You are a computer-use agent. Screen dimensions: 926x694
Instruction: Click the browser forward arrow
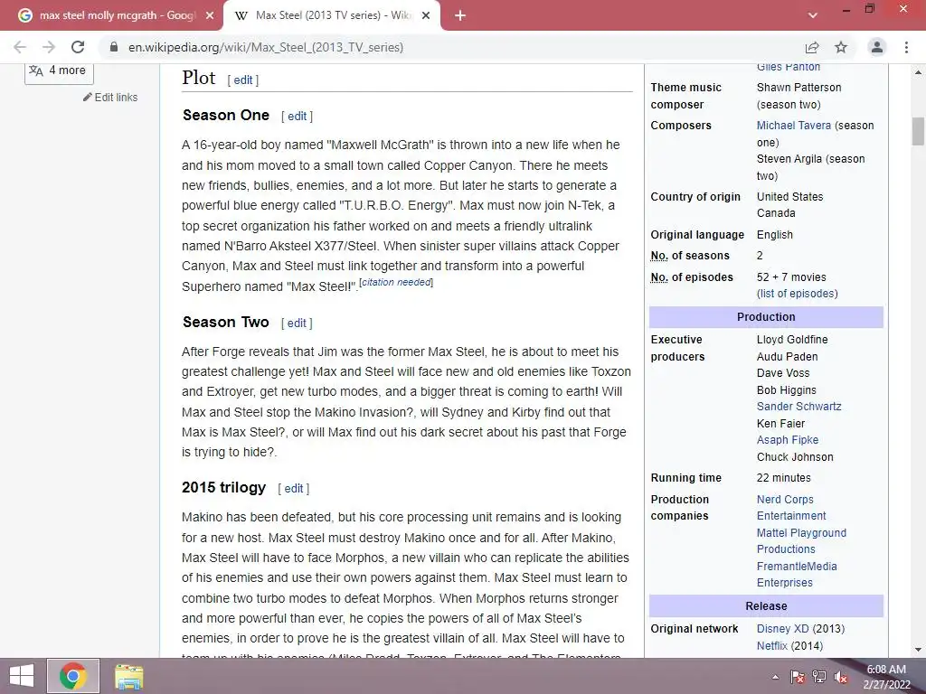49,47
